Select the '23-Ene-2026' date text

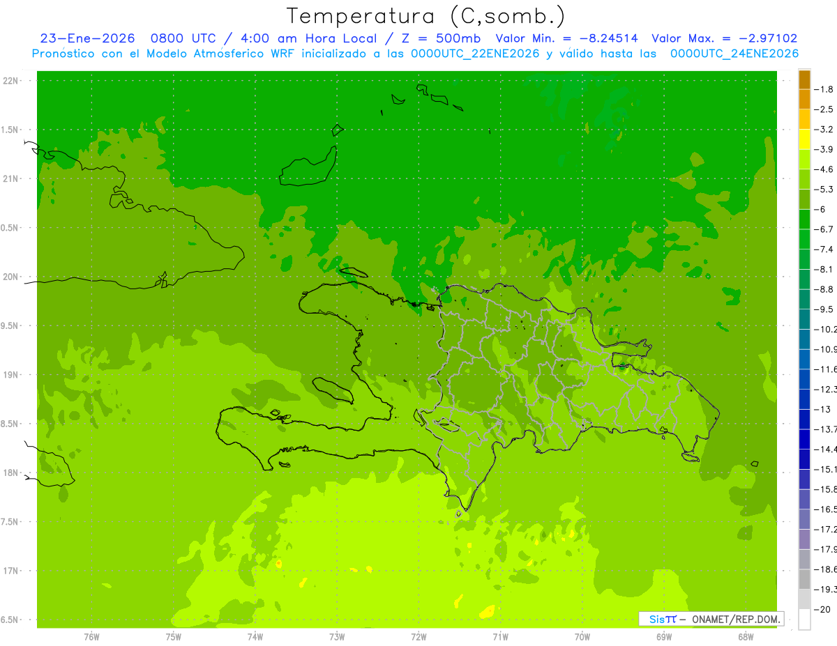point(87,39)
